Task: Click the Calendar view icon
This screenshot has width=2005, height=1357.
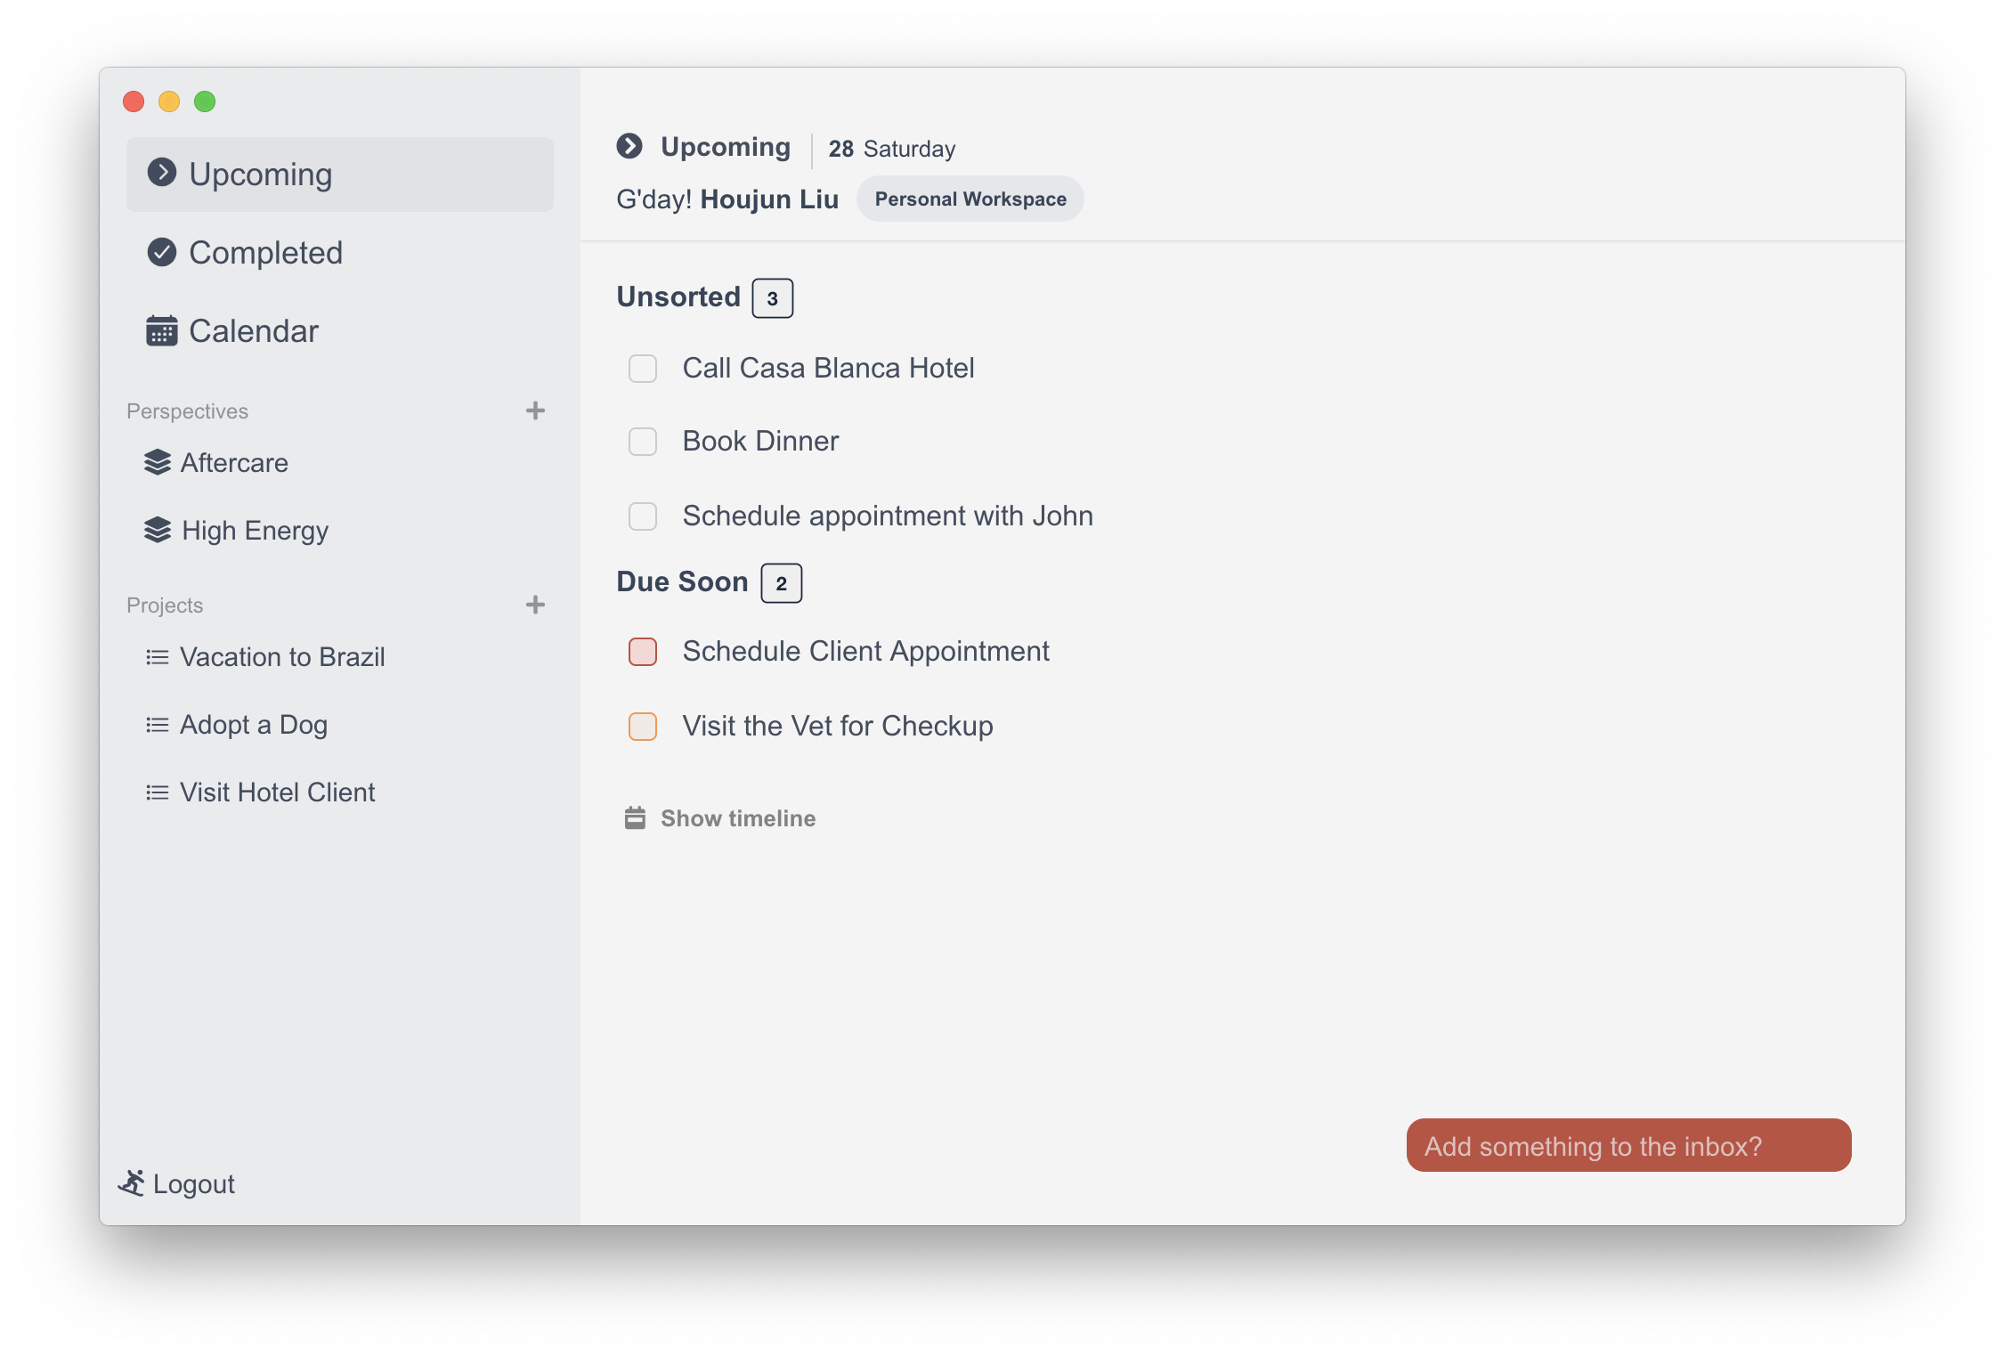Action: click(x=159, y=329)
